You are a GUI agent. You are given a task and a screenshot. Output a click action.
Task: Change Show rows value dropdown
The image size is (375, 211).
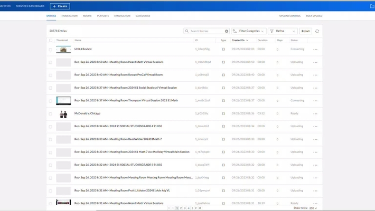(313, 208)
